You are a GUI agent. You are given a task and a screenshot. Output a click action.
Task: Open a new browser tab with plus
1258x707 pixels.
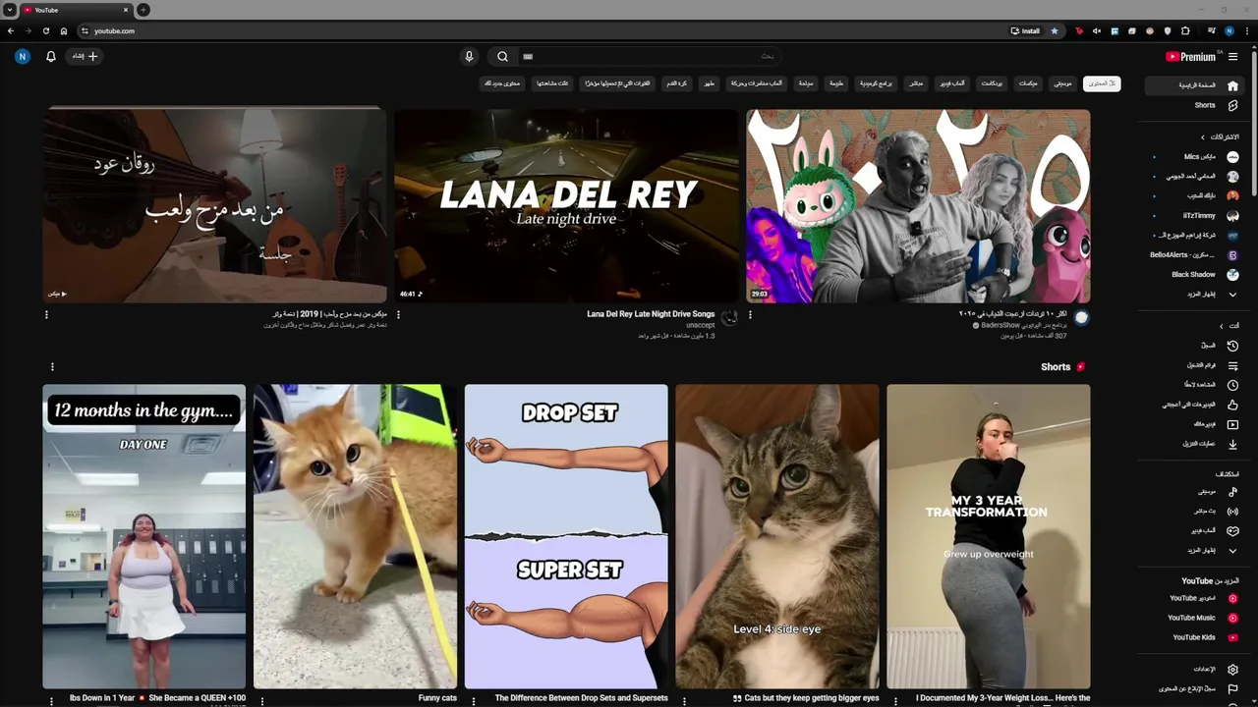[143, 10]
